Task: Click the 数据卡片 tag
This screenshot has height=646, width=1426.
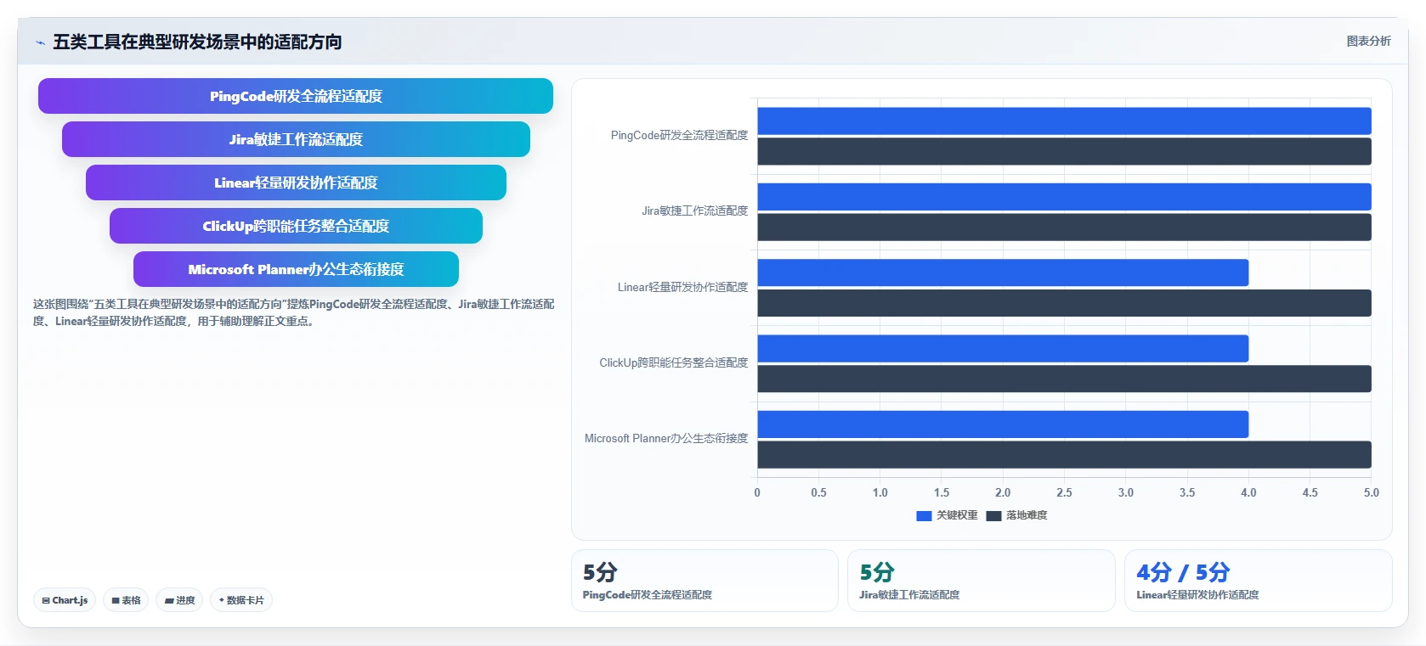Action: point(241,600)
